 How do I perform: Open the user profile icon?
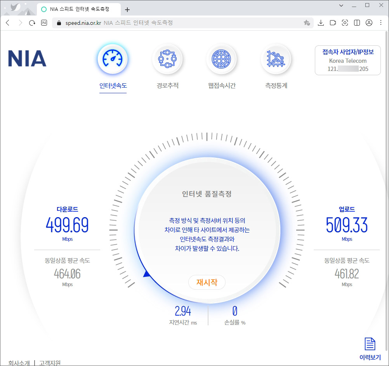[x=369, y=23]
